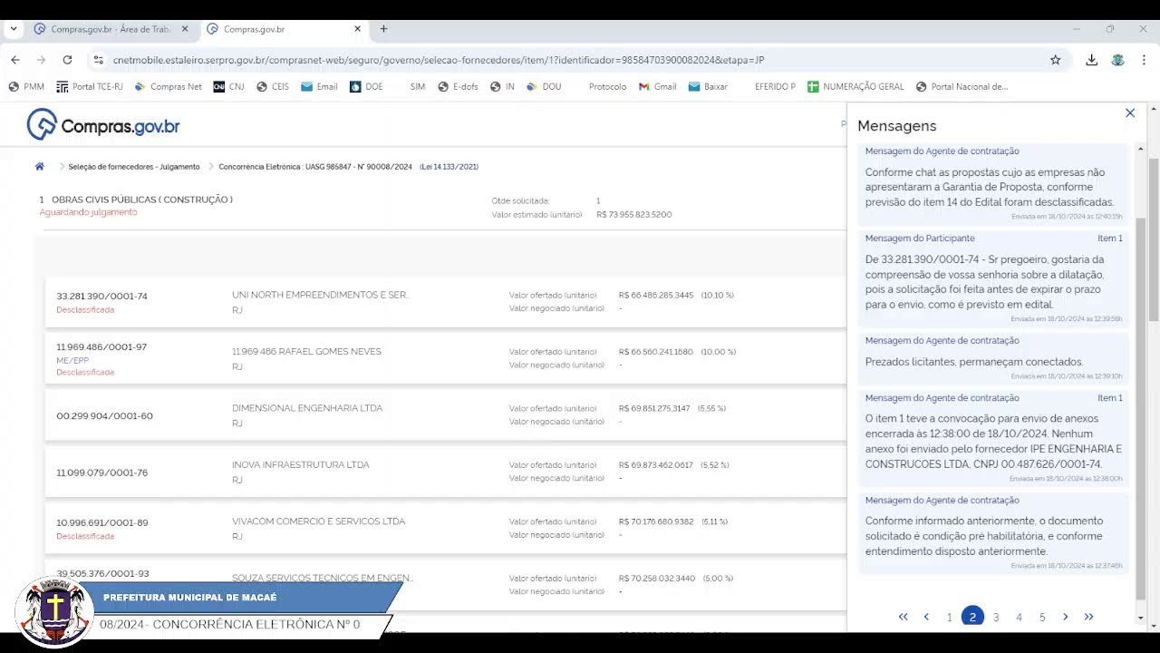The width and height of the screenshot is (1160, 653).
Task: Click message about IPE ENGENHARIA E CONSTRUCOES
Action: click(x=993, y=438)
